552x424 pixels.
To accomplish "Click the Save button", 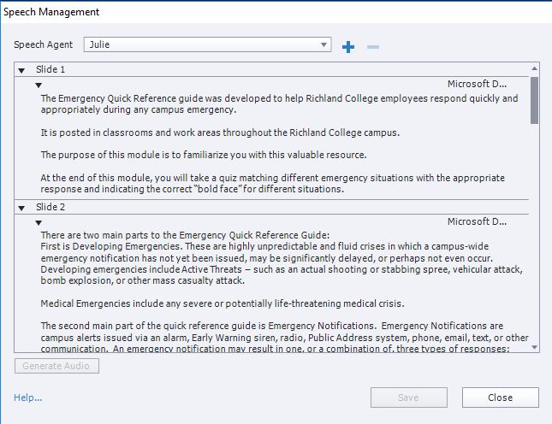I will tap(408, 397).
